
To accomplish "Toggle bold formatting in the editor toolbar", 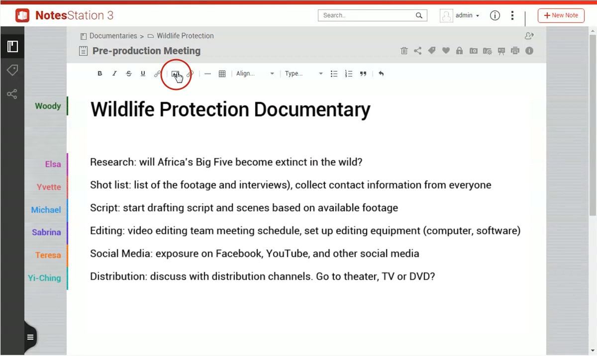I will (99, 74).
